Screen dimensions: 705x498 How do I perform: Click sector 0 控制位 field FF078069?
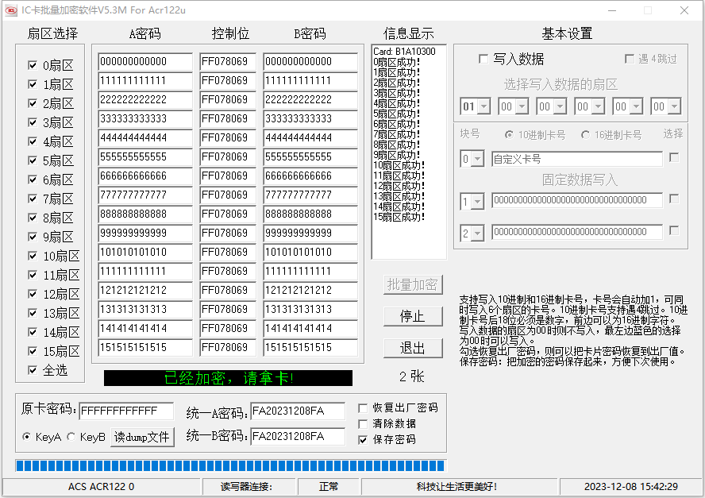point(228,62)
